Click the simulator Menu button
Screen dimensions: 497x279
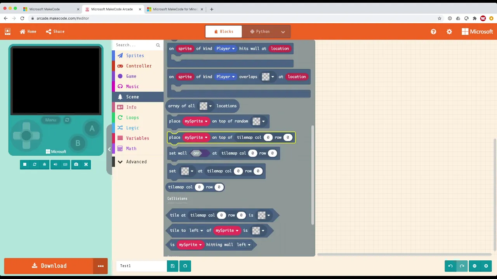tap(51, 120)
